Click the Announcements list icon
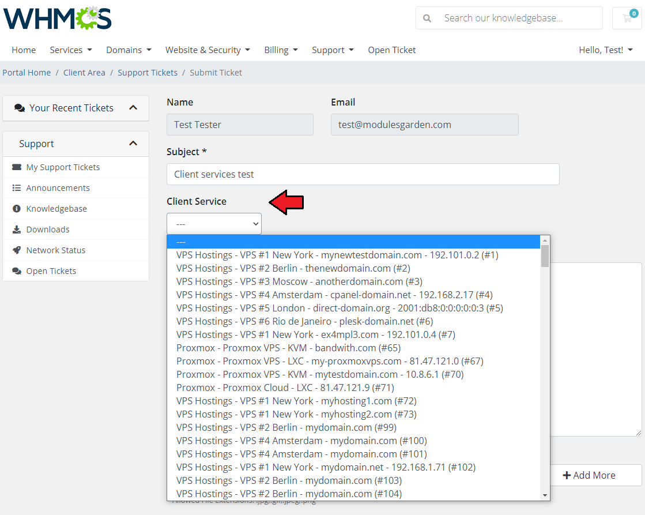The image size is (645, 515). [x=17, y=188]
